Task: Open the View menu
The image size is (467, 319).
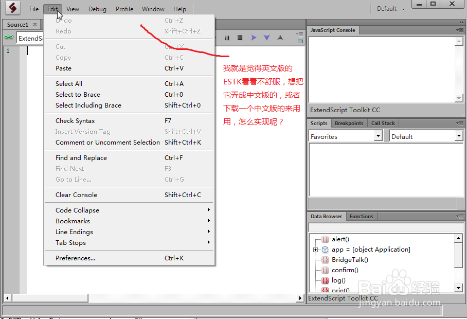Action: coord(73,9)
